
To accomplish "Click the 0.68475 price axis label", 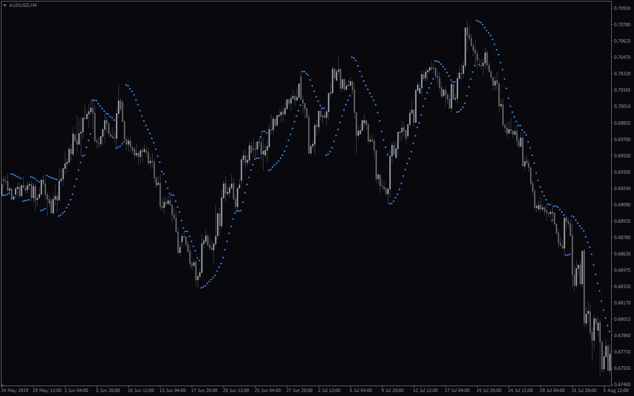I will [622, 270].
